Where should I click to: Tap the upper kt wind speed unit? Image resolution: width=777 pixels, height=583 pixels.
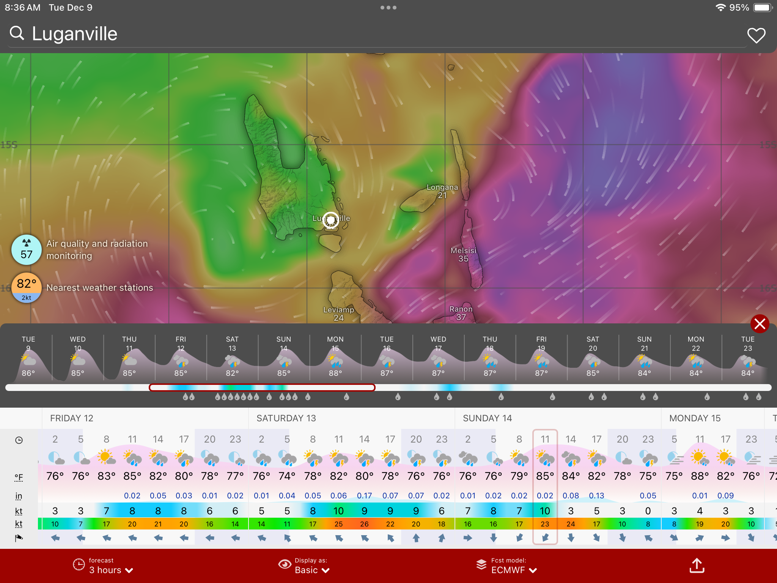(19, 511)
